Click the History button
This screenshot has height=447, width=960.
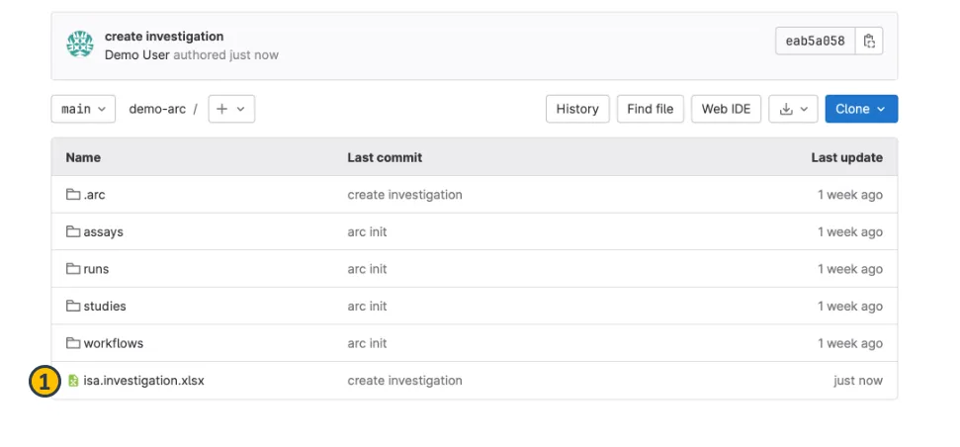pos(577,109)
